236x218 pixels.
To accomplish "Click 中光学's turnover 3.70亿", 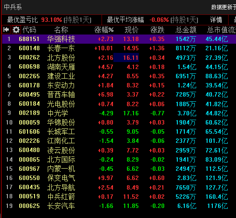I will click(187, 113).
